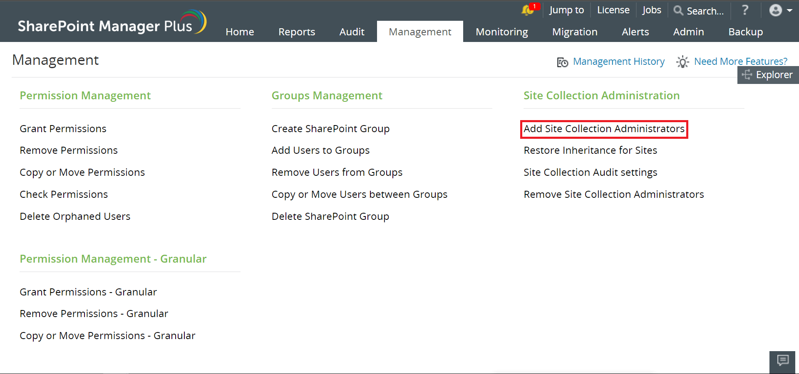Switch to the Reports tab
The image size is (799, 374).
[297, 32]
